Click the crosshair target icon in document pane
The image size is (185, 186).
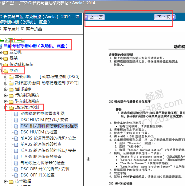coord(88,159)
